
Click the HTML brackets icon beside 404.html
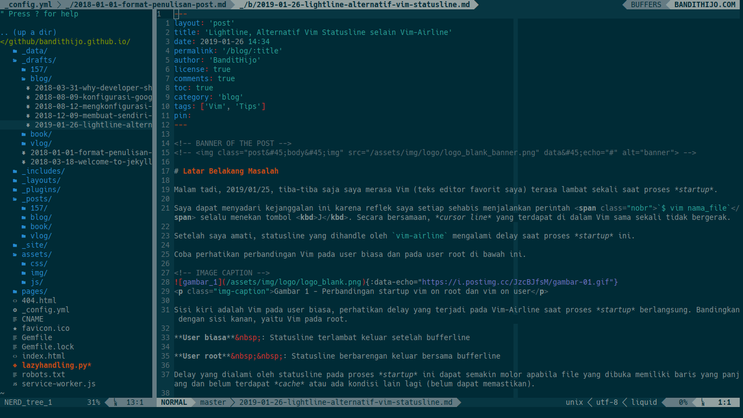click(15, 301)
